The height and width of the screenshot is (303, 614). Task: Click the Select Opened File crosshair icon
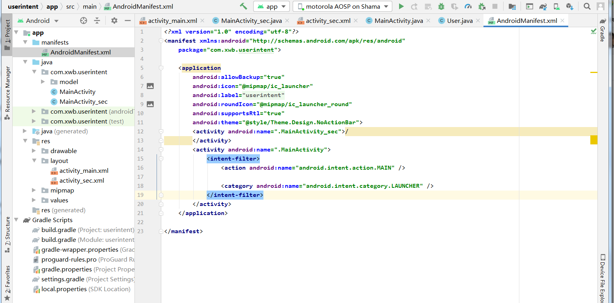point(84,20)
